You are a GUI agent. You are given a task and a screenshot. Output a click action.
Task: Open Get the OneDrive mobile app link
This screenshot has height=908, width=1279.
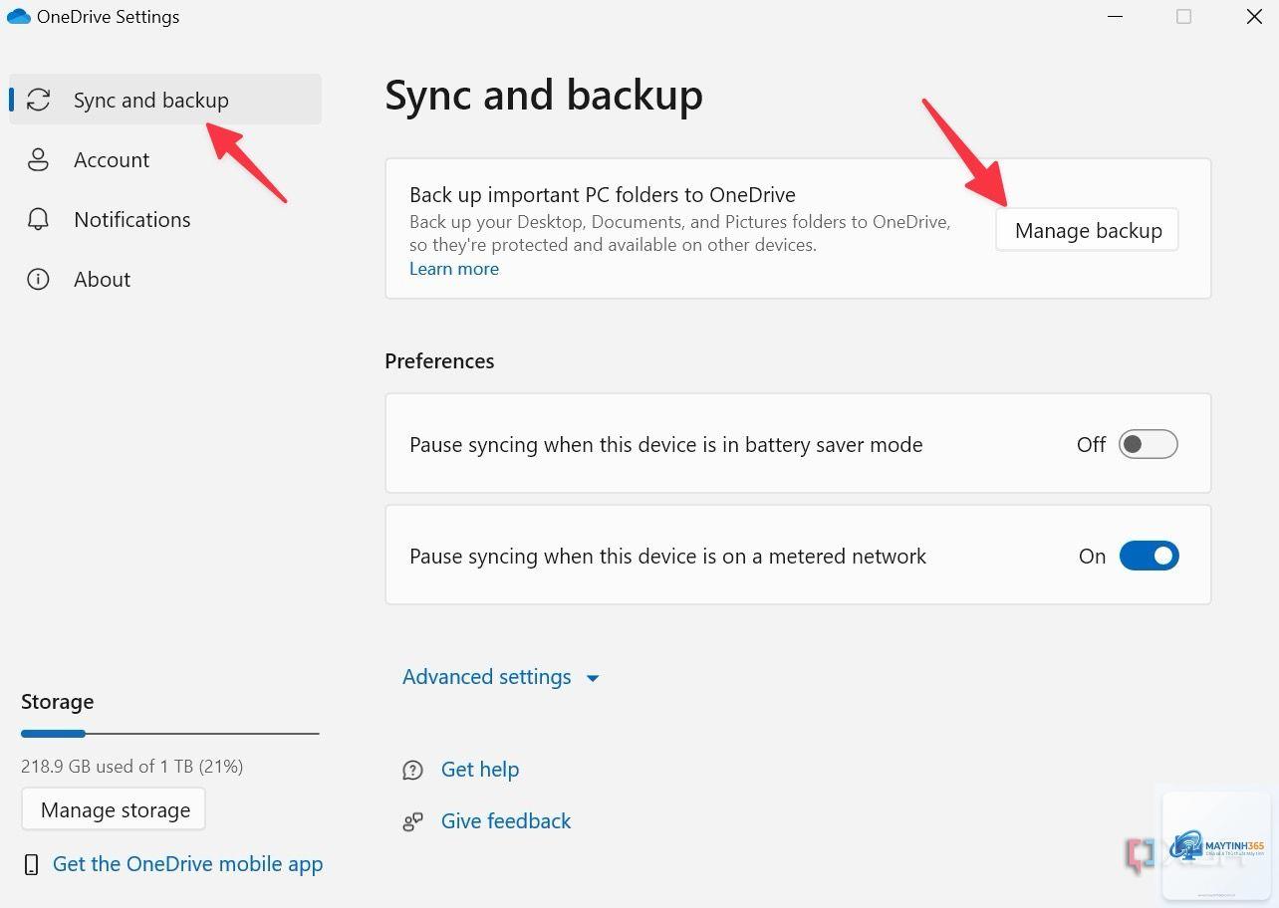187,864
